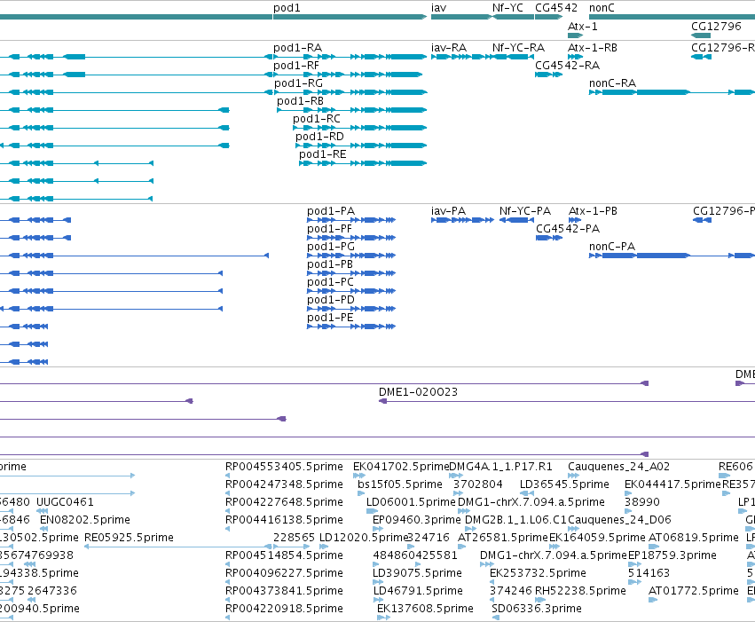
Task: Open the bs15f05.5prime EST
Action: tap(399, 484)
